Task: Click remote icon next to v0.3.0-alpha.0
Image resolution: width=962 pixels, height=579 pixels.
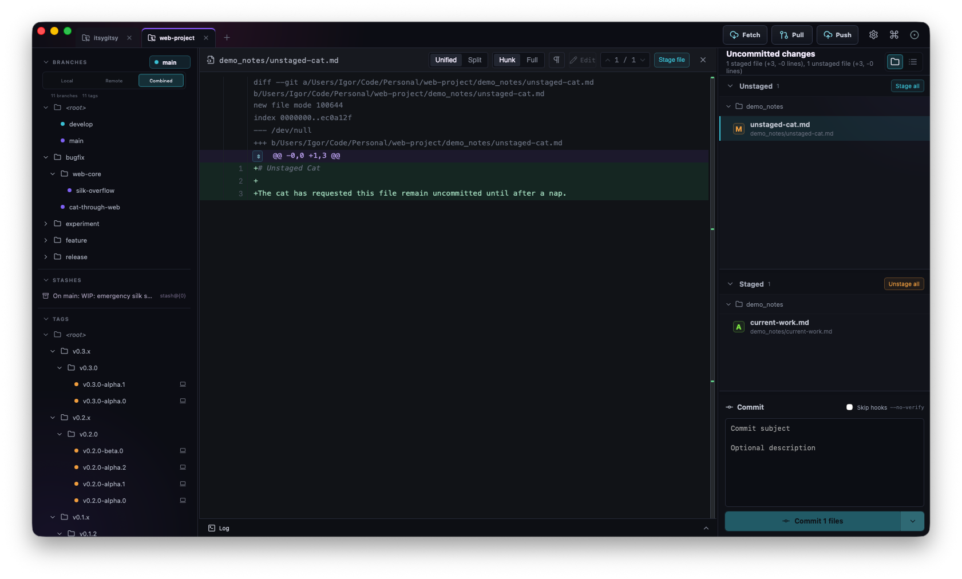Action: coord(183,401)
